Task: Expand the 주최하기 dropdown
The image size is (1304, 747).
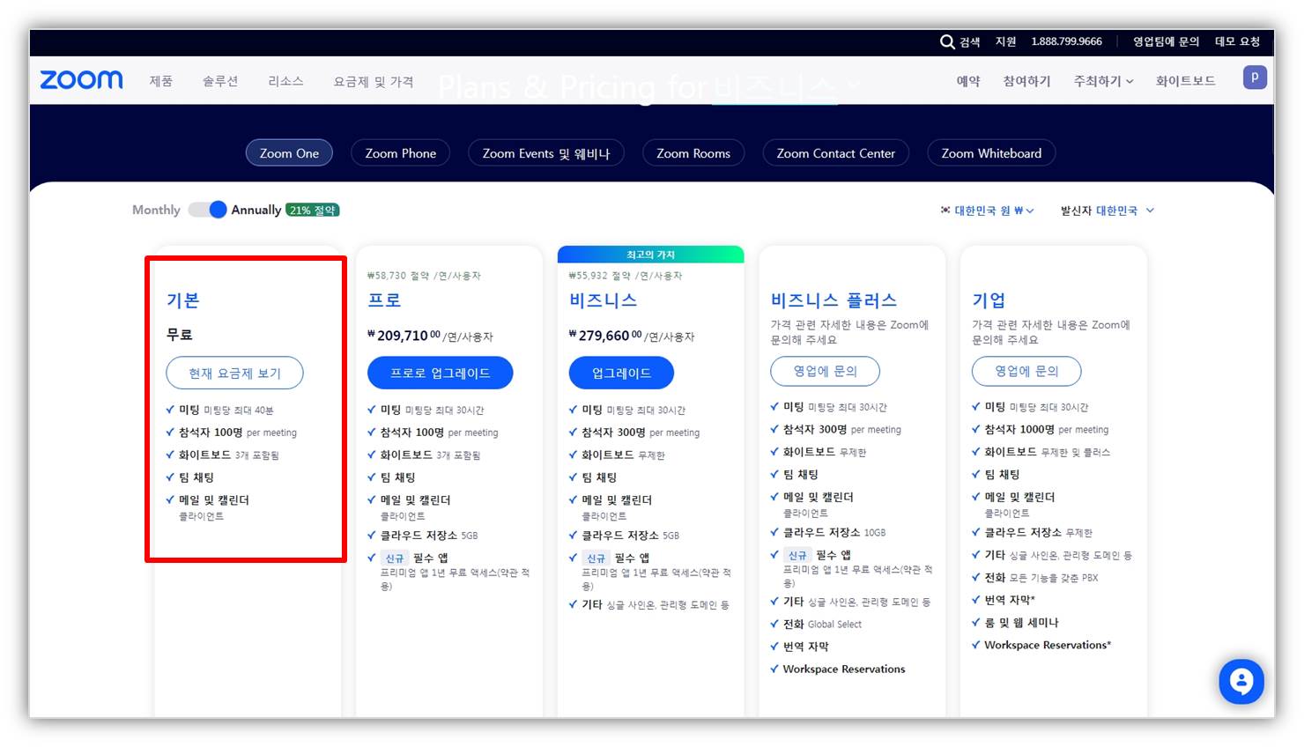Action: click(x=1103, y=81)
